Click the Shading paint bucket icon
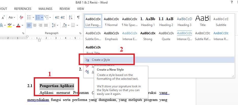Image resolution: width=238 pixels, height=105 pixels. 65,25
